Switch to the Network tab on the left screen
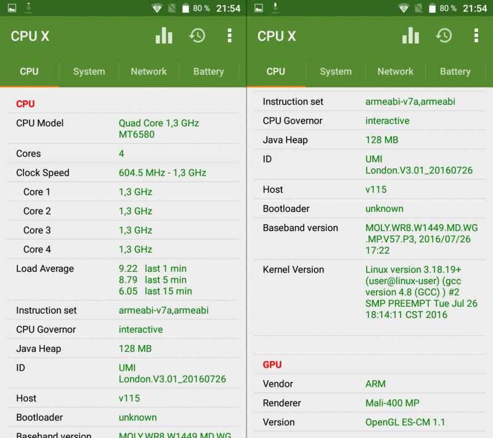The width and height of the screenshot is (493, 438). [x=149, y=71]
